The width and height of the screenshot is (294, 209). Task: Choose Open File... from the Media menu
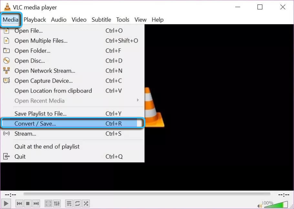72,31
